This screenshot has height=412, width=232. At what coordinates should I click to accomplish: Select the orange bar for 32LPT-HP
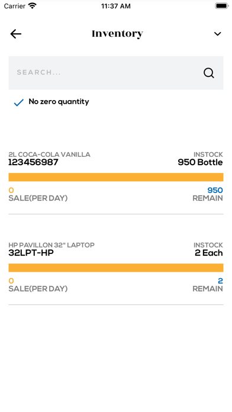[116, 268]
